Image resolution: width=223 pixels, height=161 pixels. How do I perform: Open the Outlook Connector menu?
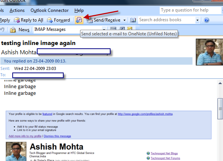50,10
